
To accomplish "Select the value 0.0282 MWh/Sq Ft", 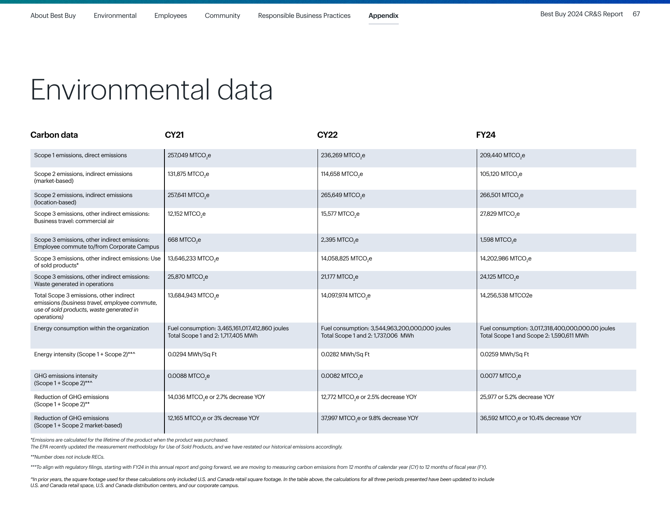I will [x=345, y=354].
